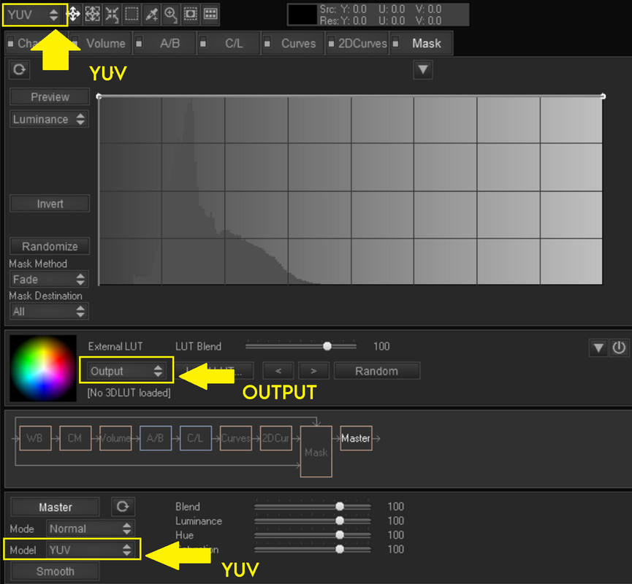
Task: Select the pan/move four-arrow tool
Action: 73,15
